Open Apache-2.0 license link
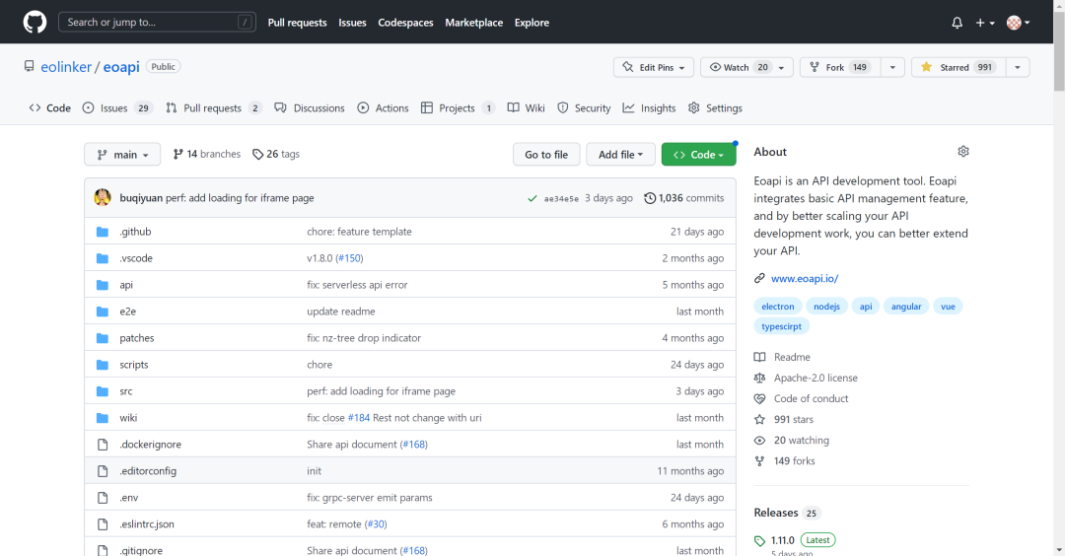The height and width of the screenshot is (556, 1065). click(806, 378)
